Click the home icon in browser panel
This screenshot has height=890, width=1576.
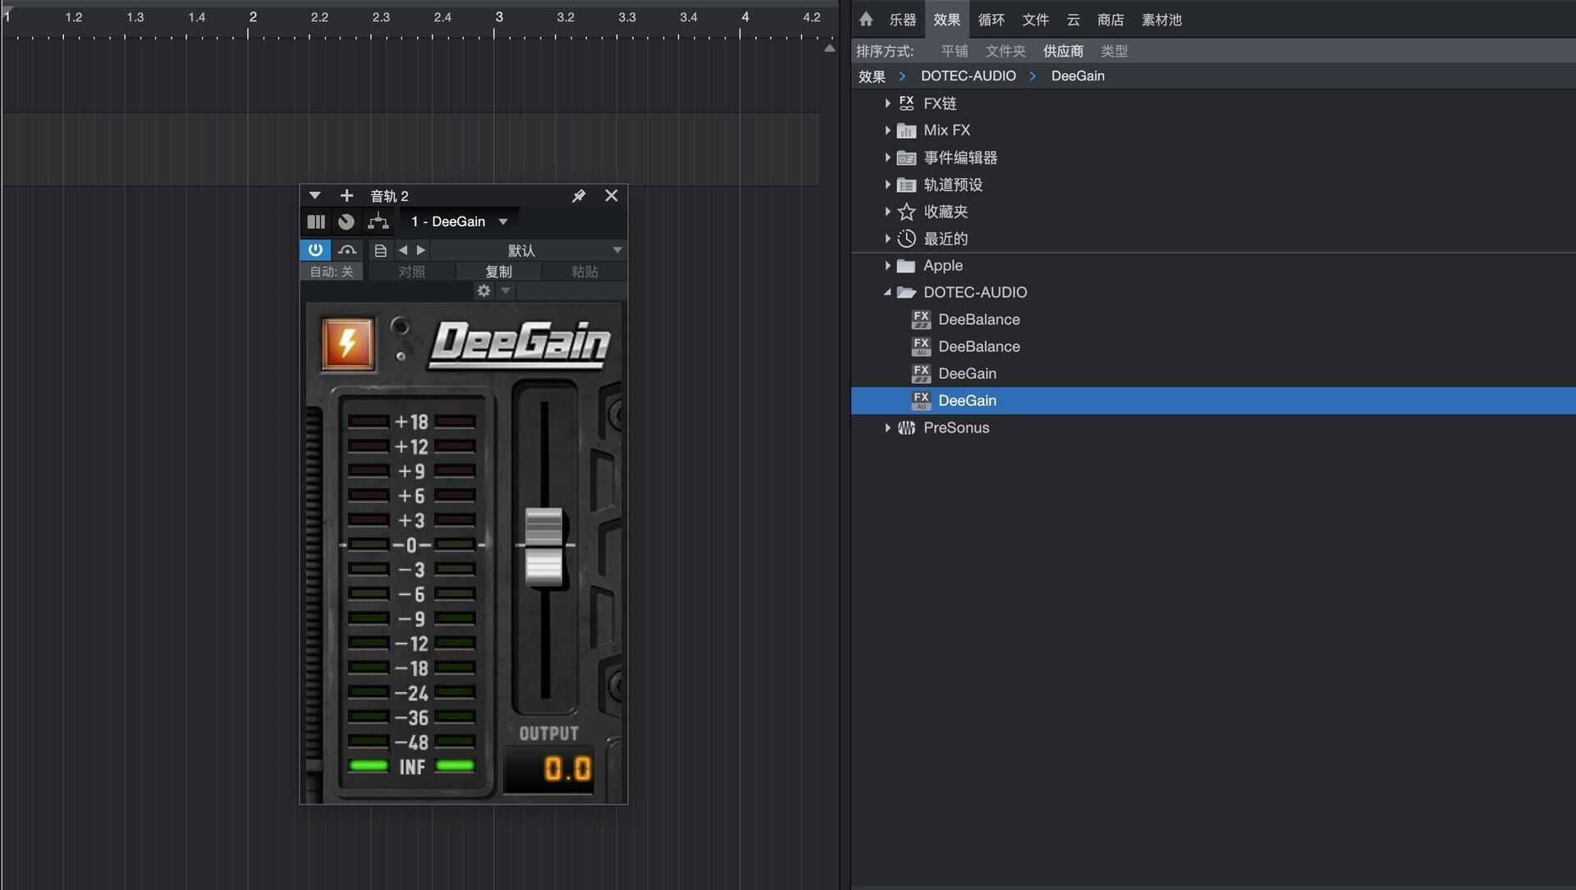tap(866, 19)
